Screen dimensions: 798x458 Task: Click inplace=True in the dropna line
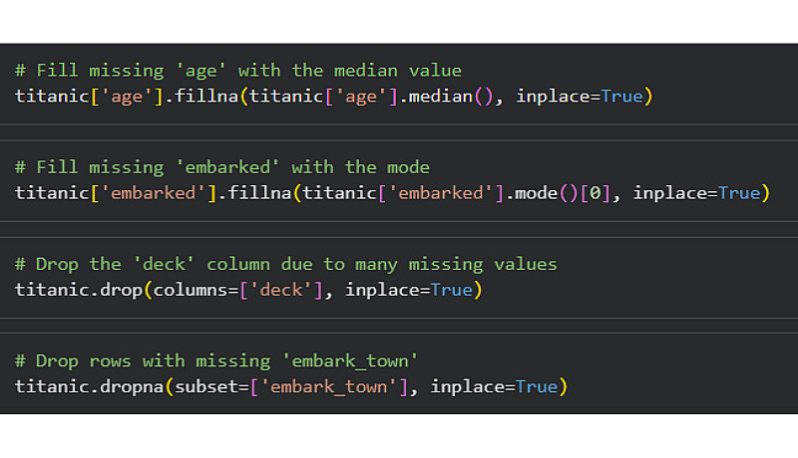click(x=498, y=386)
